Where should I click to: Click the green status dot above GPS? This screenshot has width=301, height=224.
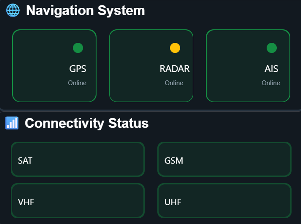tap(78, 48)
